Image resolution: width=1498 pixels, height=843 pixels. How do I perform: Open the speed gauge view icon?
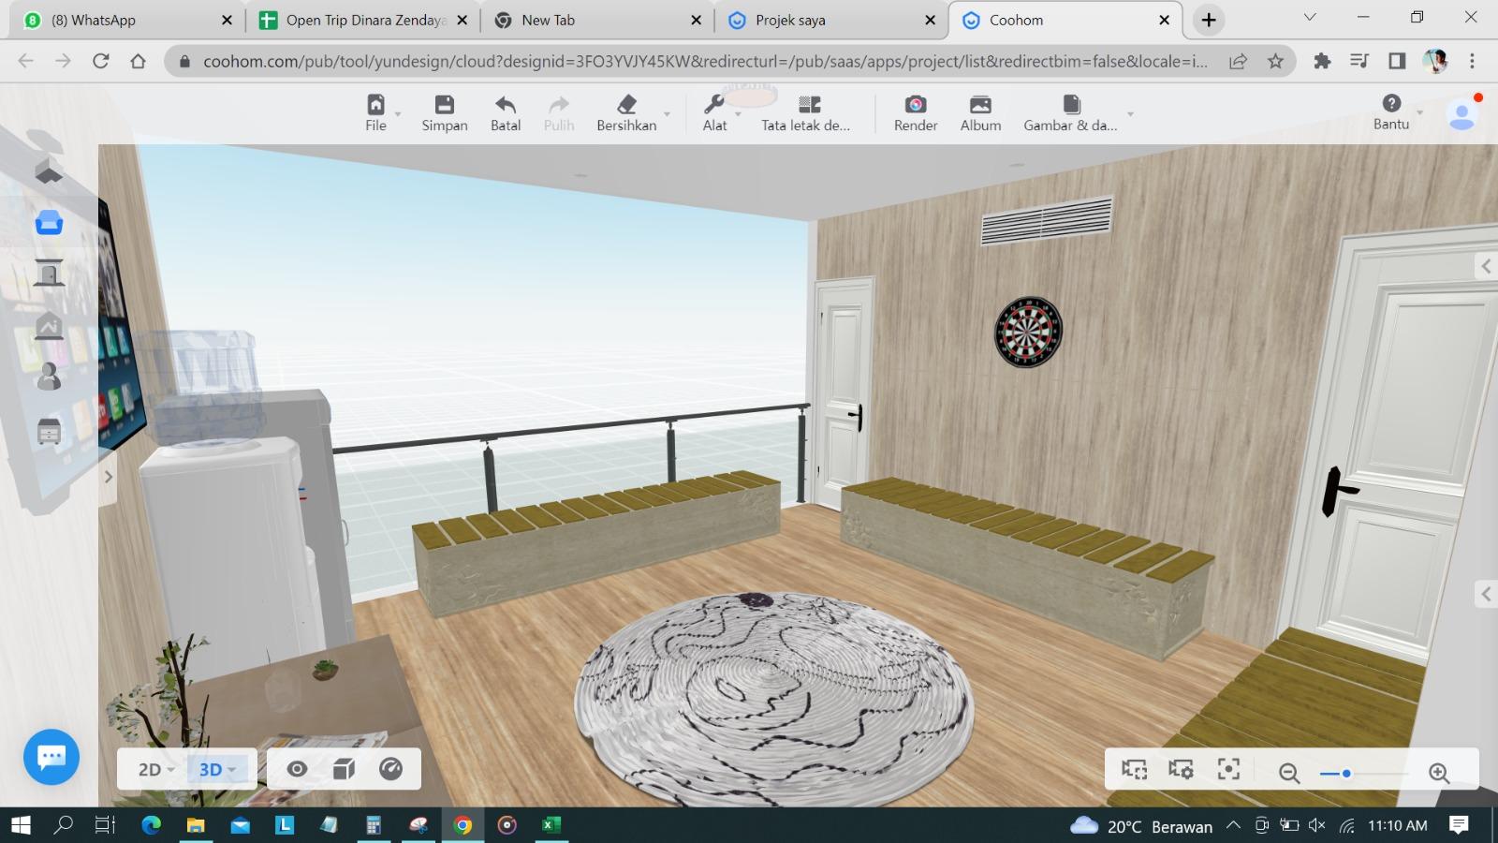coord(390,769)
